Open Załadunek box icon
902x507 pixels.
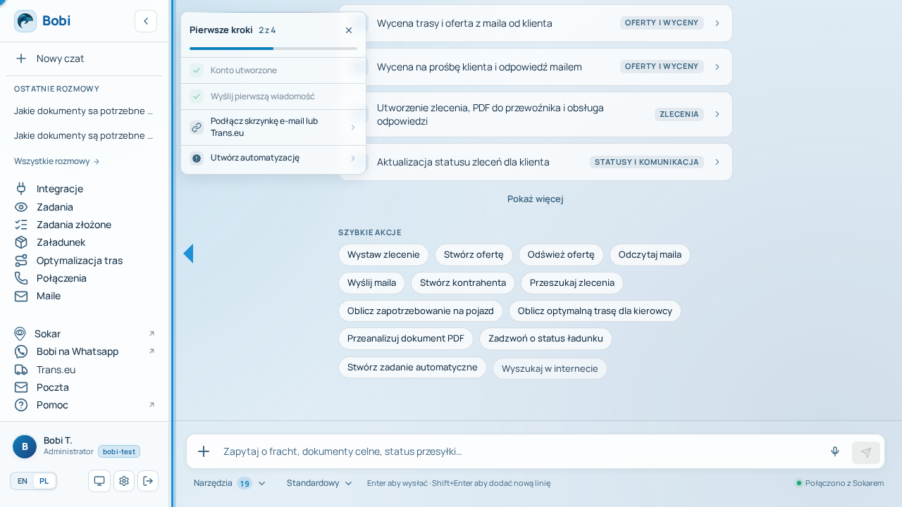[21, 242]
